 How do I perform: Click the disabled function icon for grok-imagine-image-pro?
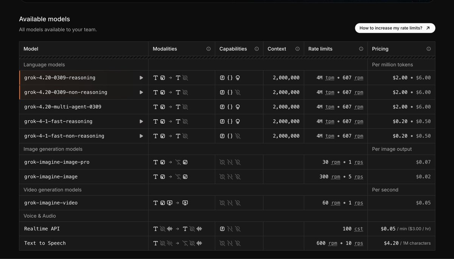pos(222,162)
